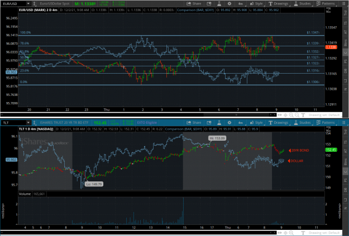Open chart settings gear on EUR/USD chart

[x=230, y=3]
